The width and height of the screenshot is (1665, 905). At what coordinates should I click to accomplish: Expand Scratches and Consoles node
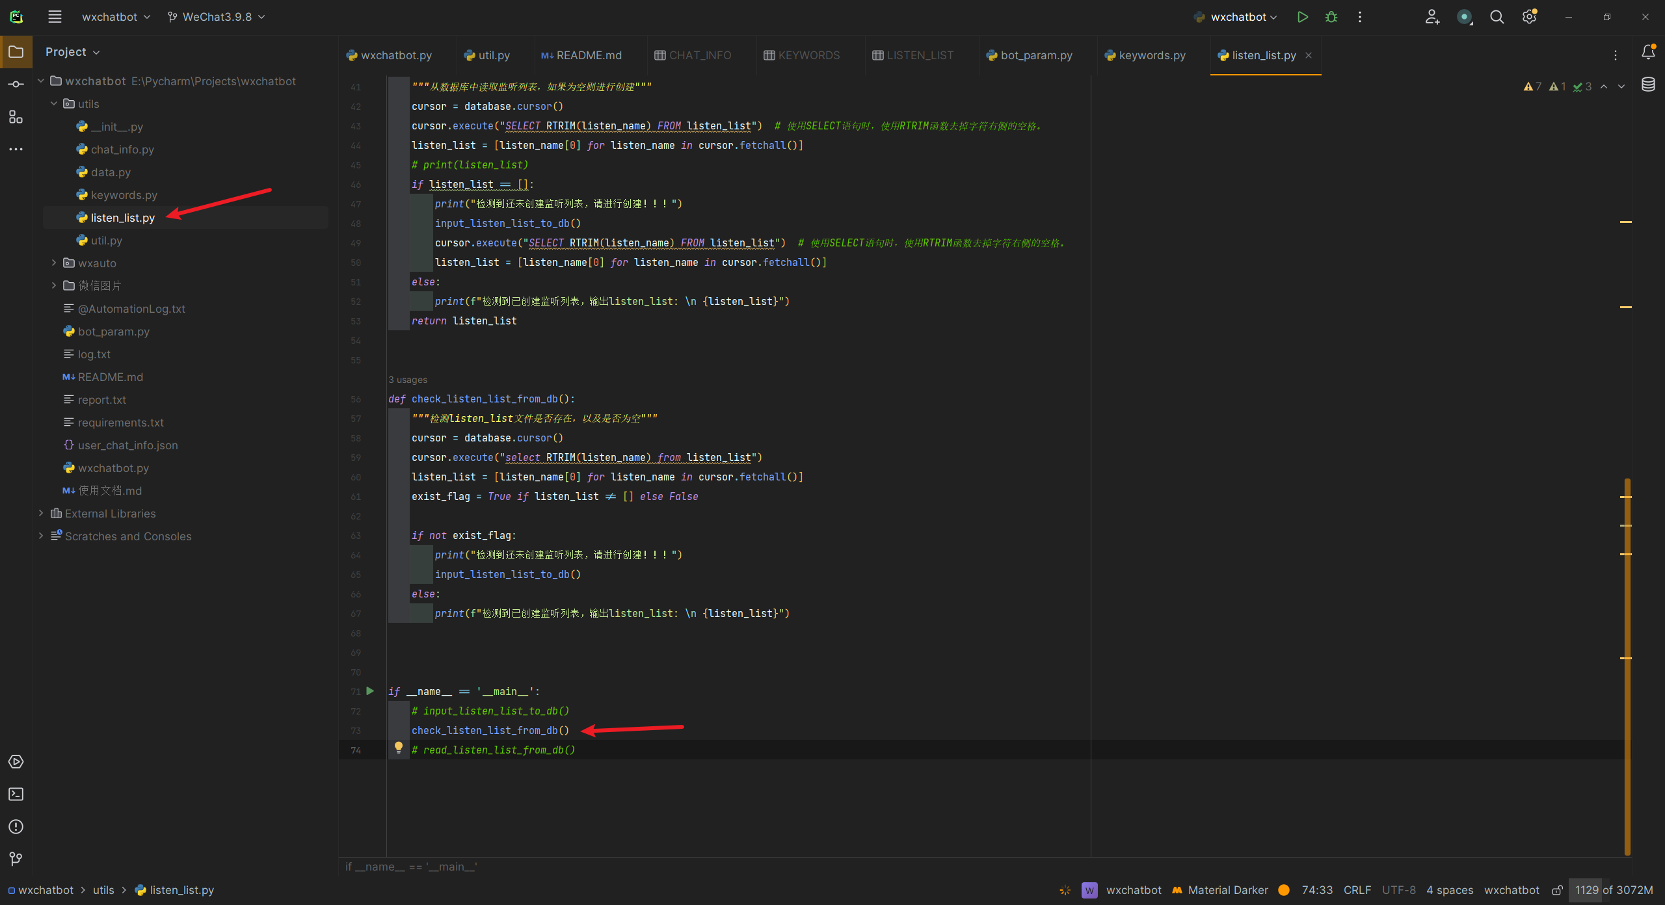[41, 536]
